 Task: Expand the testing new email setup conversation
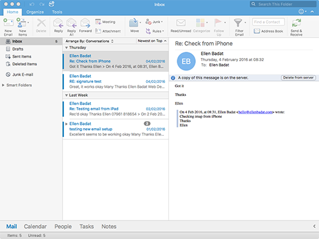click(66, 124)
